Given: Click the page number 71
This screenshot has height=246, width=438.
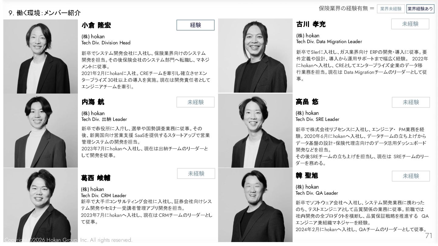Looking at the screenshot, I should [x=429, y=236].
